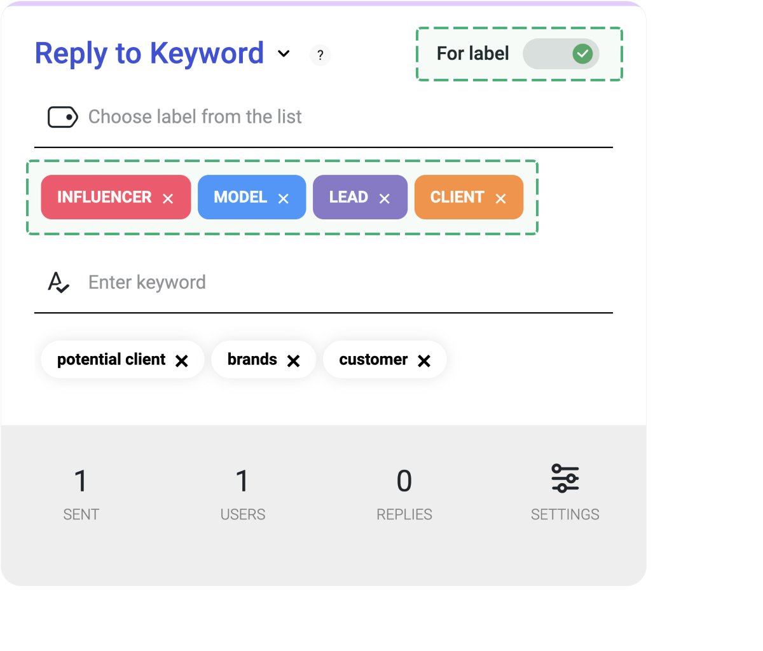Image resolution: width=763 pixels, height=651 pixels.
Task: Toggle the For label switch
Action: coord(561,54)
